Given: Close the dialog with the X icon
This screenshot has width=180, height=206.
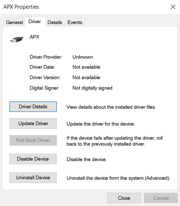Looking at the screenshot, I should pos(173,7).
